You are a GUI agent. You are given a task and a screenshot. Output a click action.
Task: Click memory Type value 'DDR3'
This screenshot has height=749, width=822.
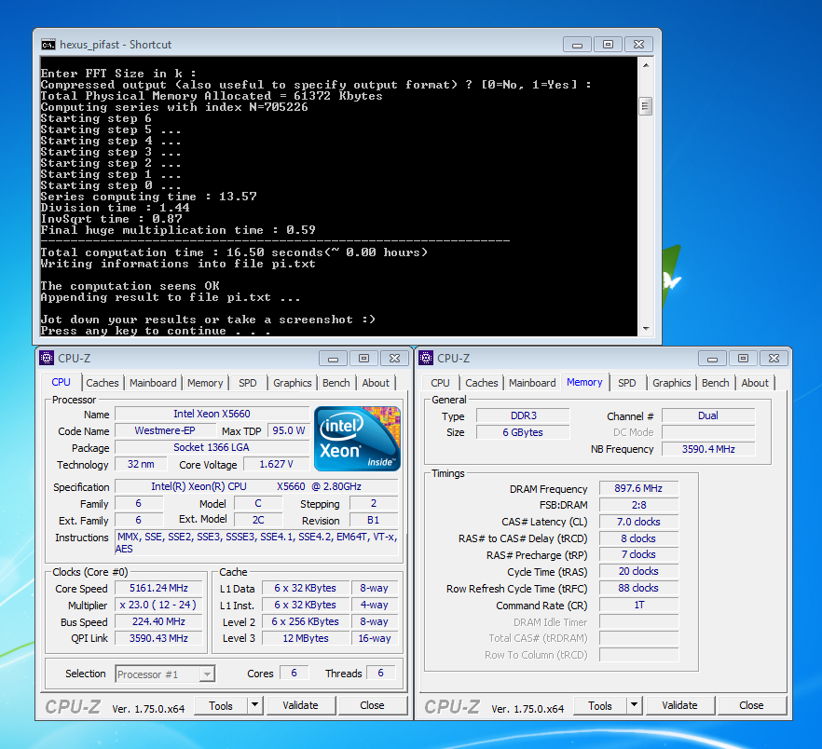click(x=523, y=415)
